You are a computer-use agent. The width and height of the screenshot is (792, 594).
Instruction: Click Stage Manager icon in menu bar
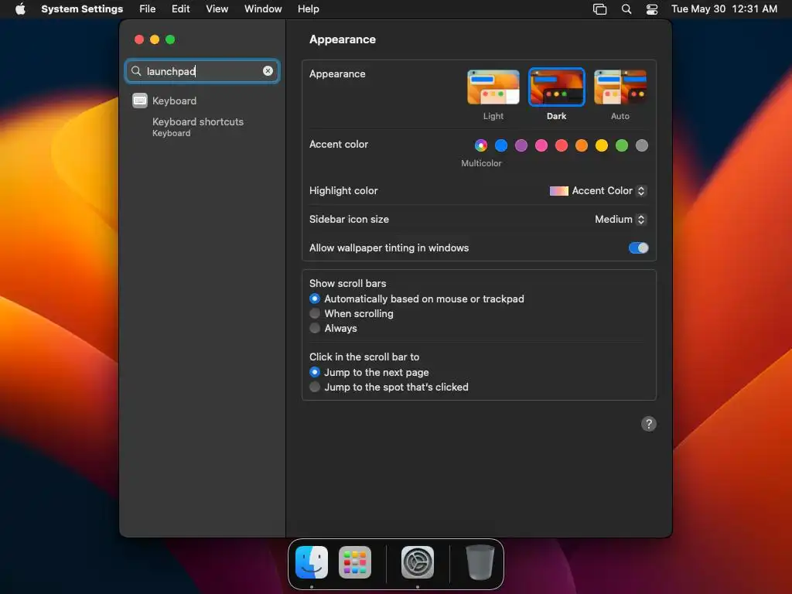tap(599, 9)
